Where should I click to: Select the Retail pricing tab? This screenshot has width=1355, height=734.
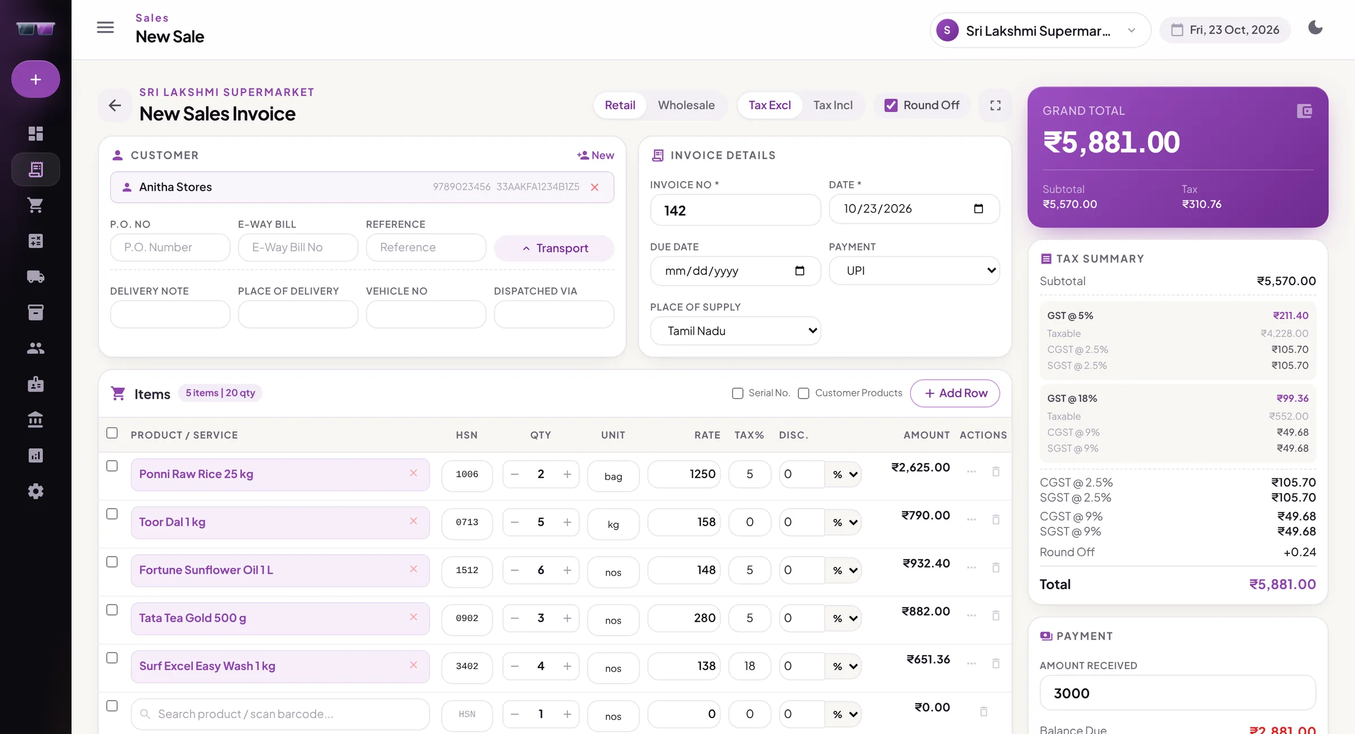(x=620, y=106)
